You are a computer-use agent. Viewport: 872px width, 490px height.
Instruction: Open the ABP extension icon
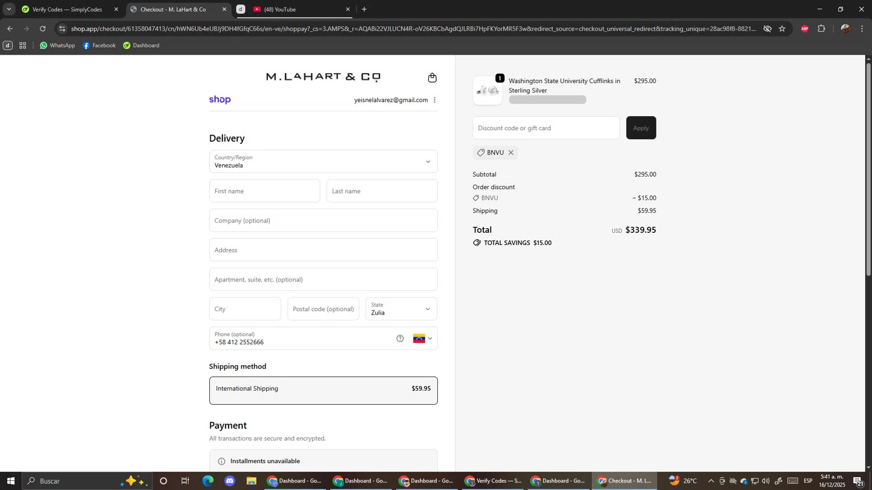(x=805, y=28)
